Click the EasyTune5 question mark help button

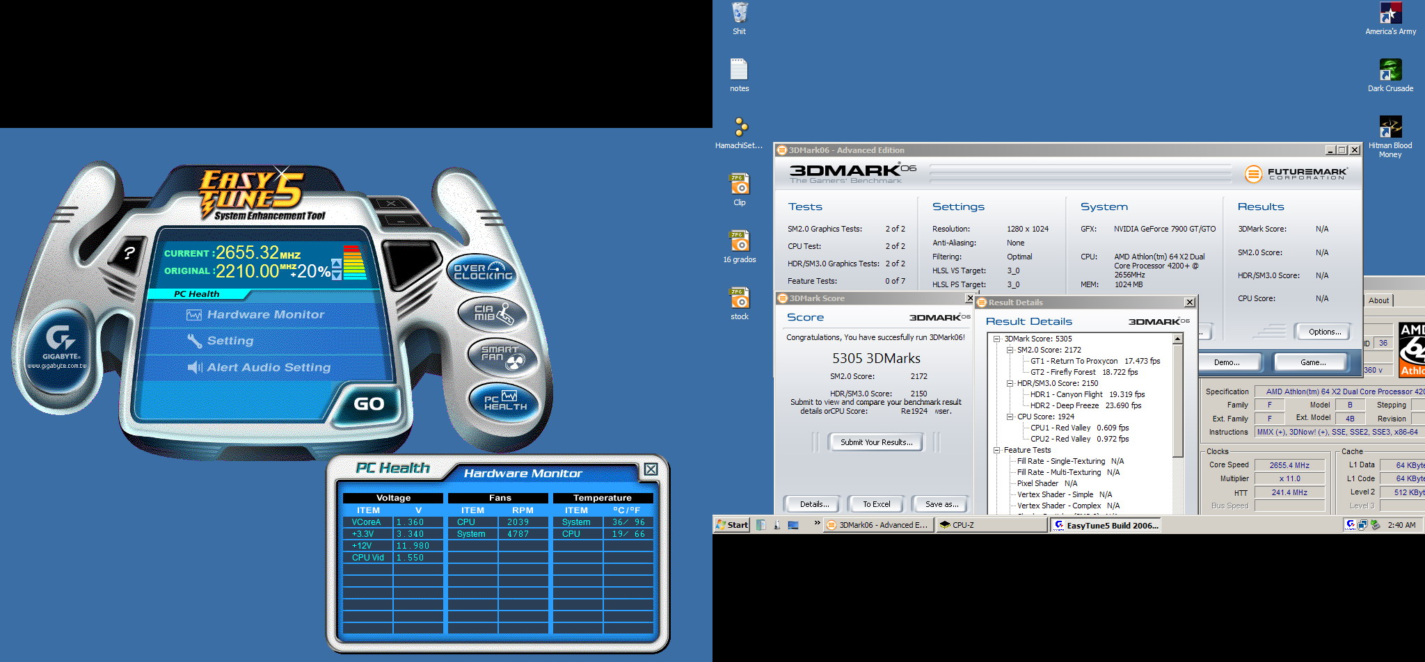click(129, 252)
